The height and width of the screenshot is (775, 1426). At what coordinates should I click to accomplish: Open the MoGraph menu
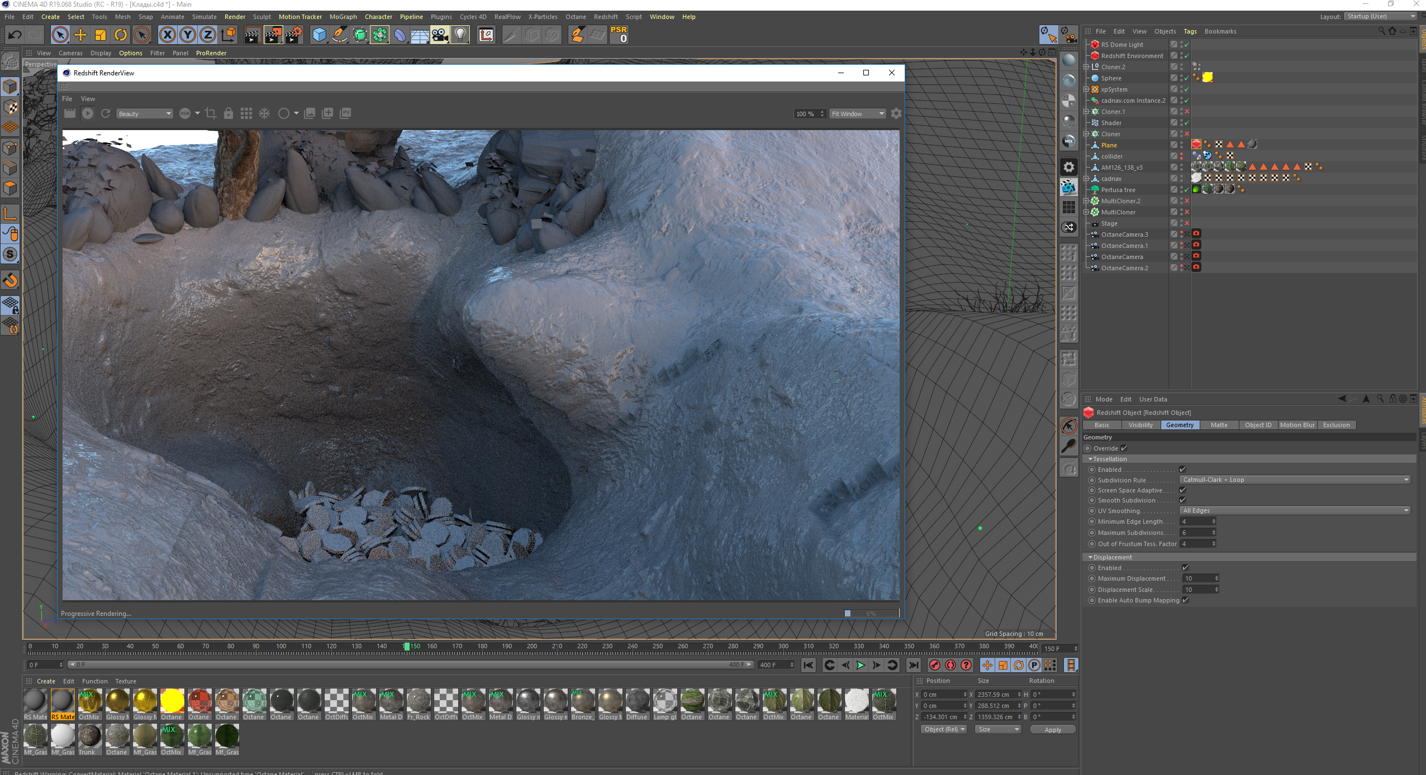(x=343, y=17)
